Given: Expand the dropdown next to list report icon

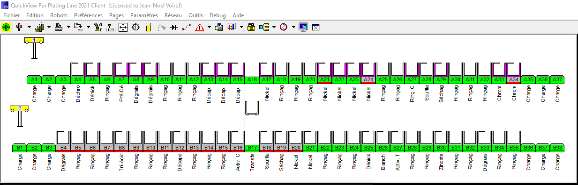Looking at the screenshot, I should pos(88,27).
